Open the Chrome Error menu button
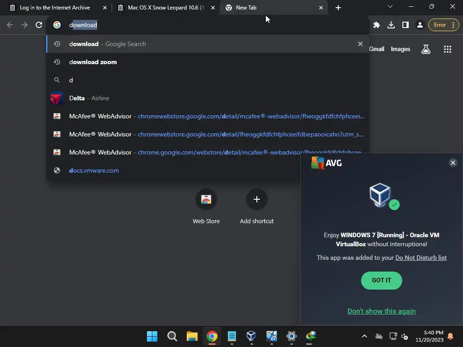 point(444,25)
